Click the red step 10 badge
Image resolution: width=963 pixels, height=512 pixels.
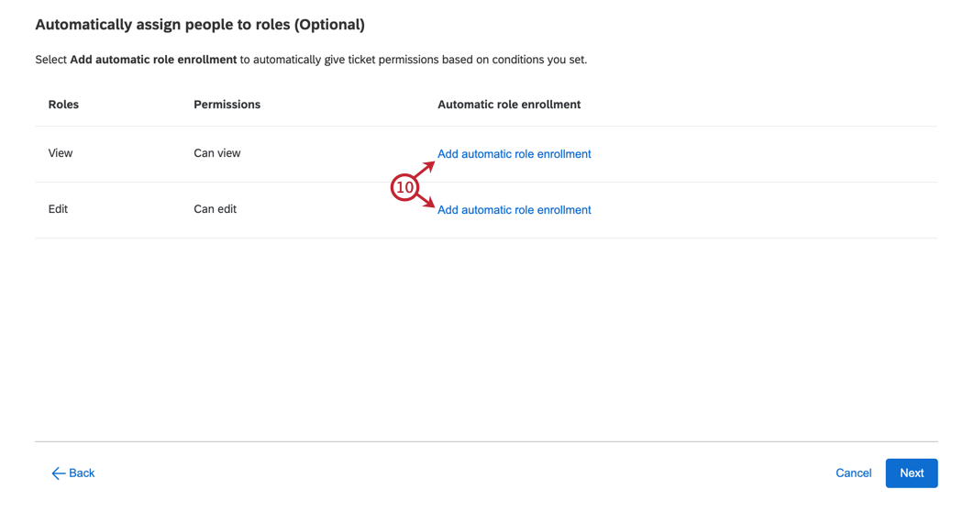click(x=404, y=187)
